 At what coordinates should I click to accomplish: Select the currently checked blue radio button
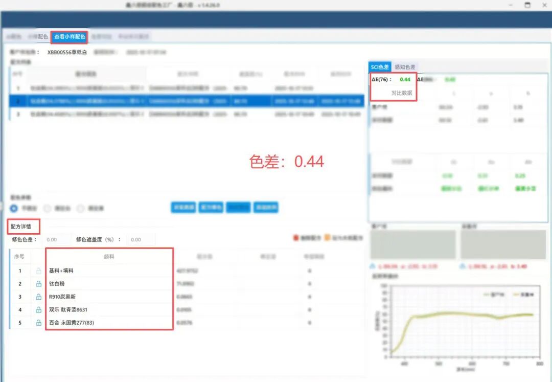point(14,208)
